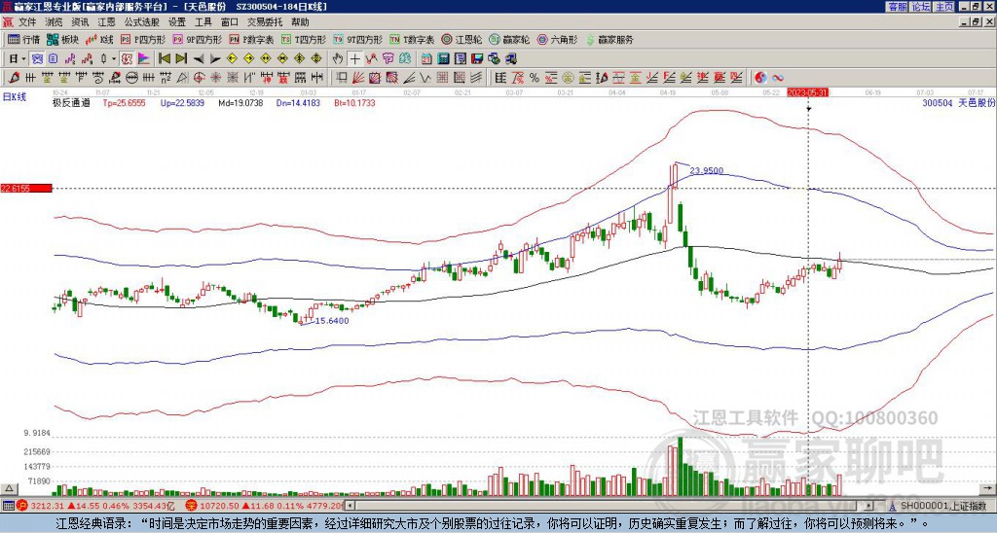Open the 资讯 menu

[x=80, y=22]
